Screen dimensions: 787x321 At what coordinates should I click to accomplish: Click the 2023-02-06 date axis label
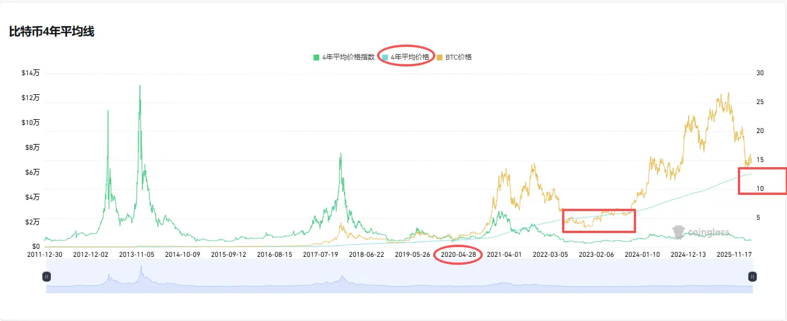596,254
